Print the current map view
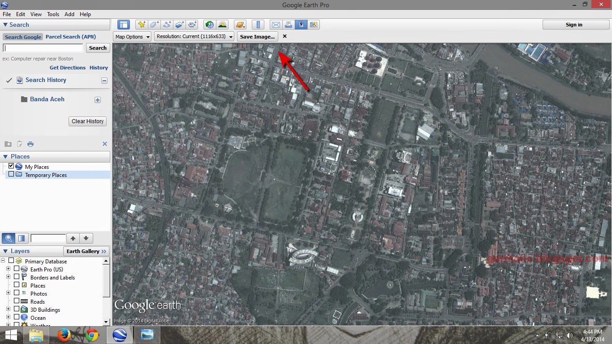612x344 pixels. coord(288,25)
